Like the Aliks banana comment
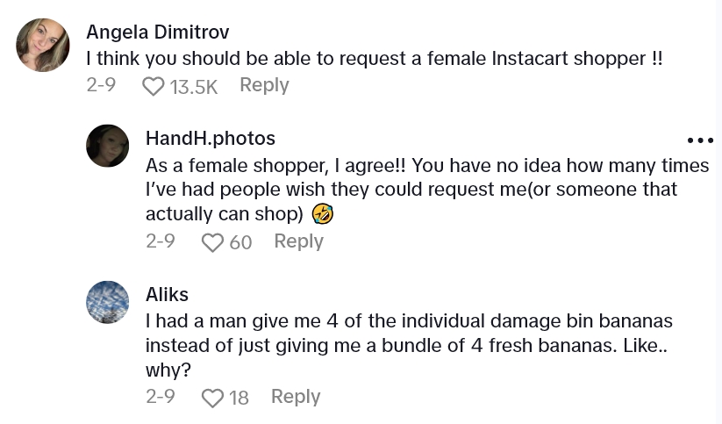The image size is (722, 424). point(213,398)
